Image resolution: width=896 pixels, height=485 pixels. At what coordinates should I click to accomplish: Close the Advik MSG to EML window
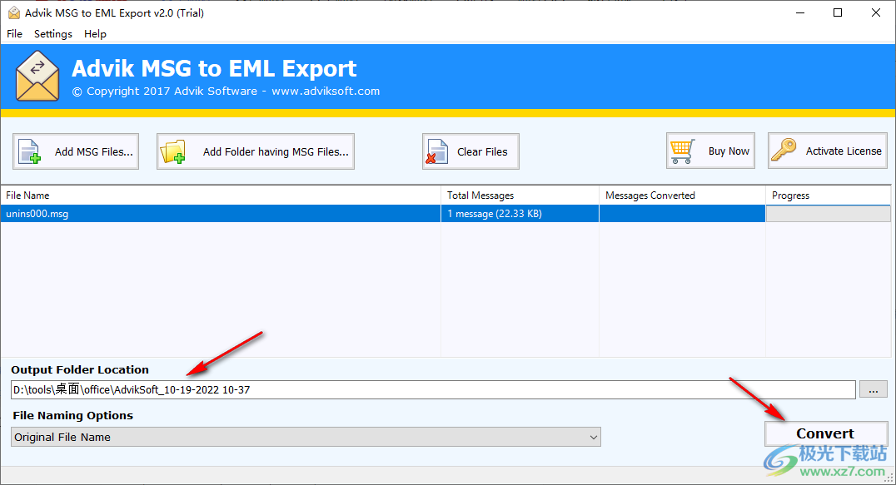coord(875,12)
